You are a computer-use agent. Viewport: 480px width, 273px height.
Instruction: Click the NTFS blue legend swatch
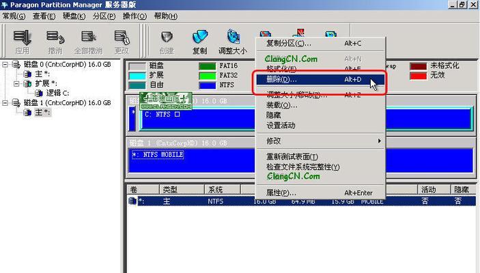point(208,85)
